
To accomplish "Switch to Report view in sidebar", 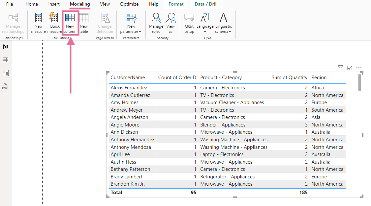I will pos(6,47).
